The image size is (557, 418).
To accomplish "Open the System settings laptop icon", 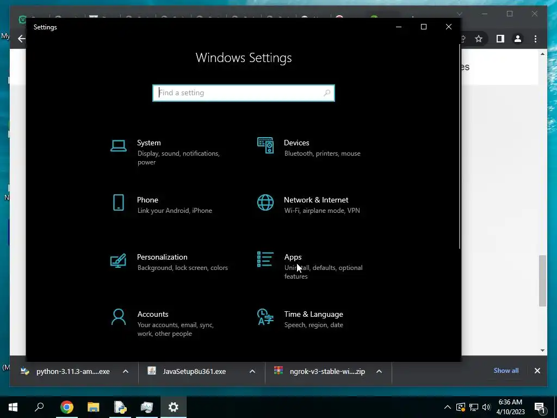I will [118, 146].
